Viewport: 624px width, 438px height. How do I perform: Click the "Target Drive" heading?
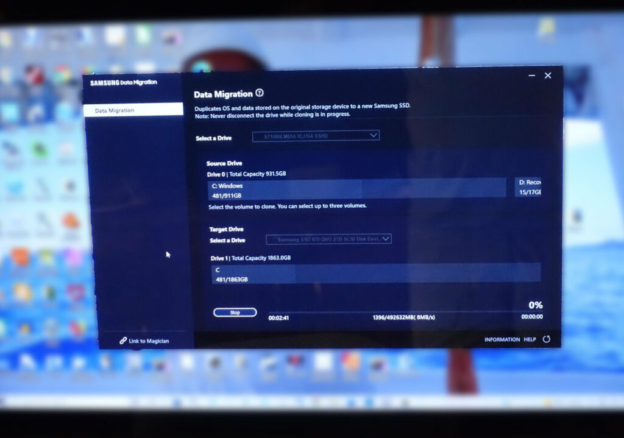226,229
